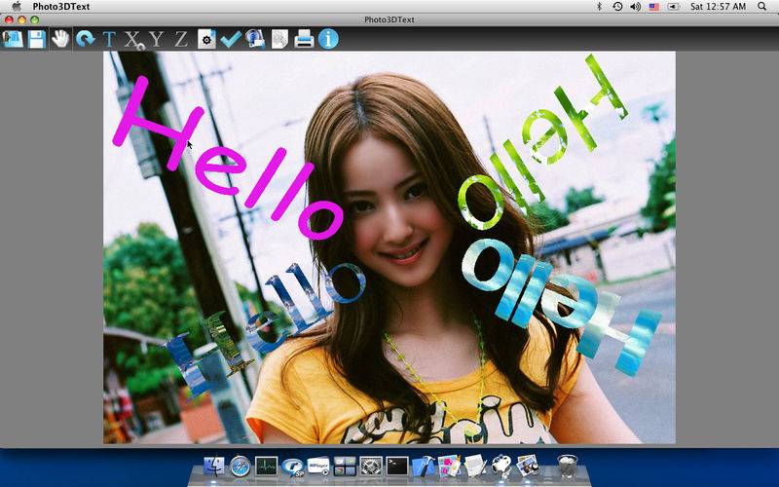Open Safari from the Dock

[240, 466]
